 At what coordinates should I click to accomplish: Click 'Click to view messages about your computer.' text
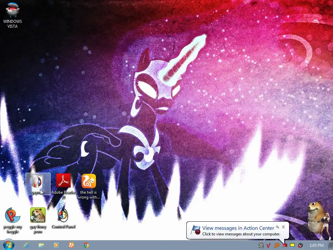[241, 234]
